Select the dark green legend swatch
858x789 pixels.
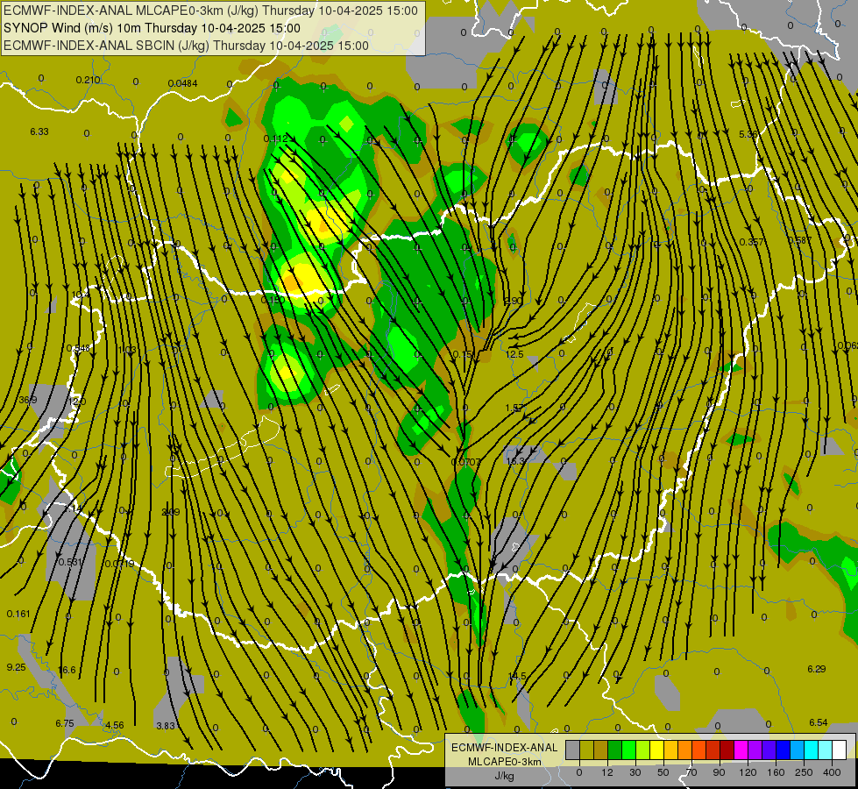click(614, 750)
